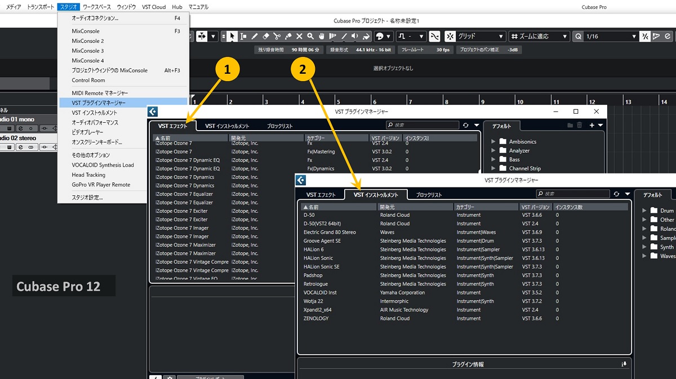676x379 pixels.
Task: Refresh the VST Effects plugin list
Action: tap(466, 125)
